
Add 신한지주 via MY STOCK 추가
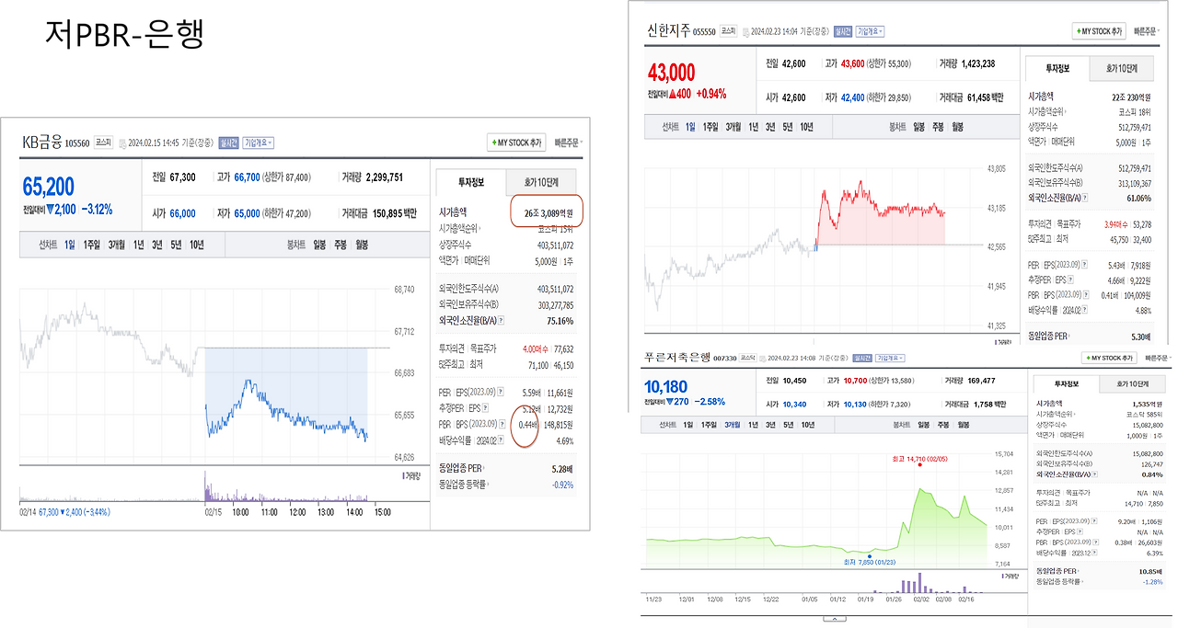tap(1099, 31)
